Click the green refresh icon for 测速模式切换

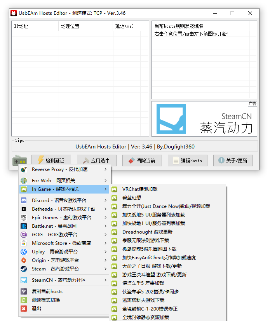(24, 300)
